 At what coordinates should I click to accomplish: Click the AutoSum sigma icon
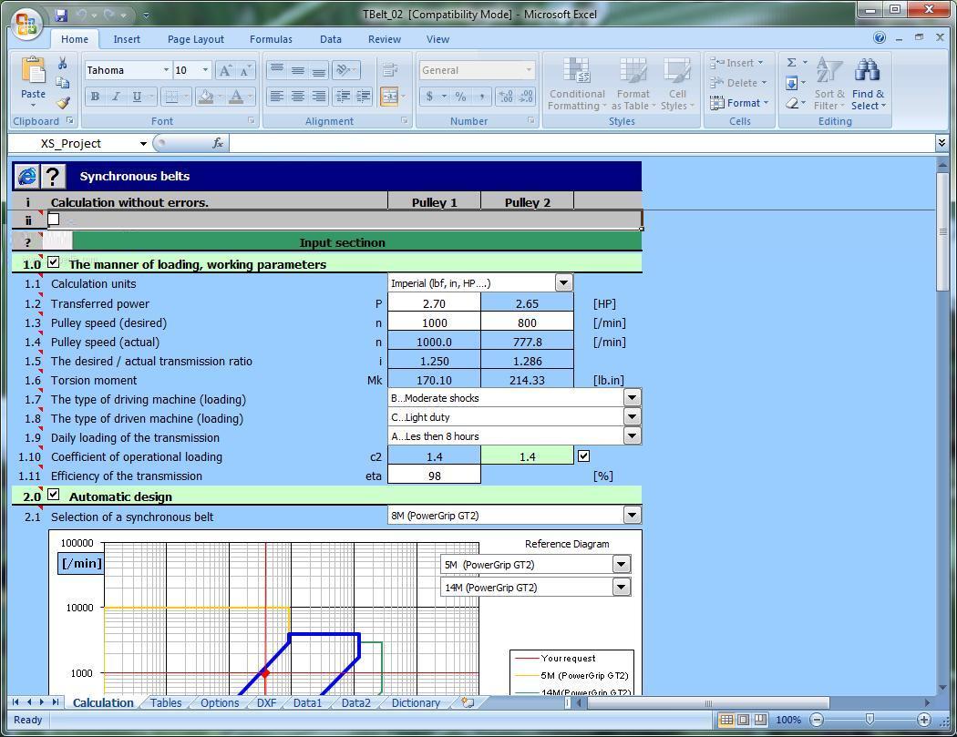(792, 62)
